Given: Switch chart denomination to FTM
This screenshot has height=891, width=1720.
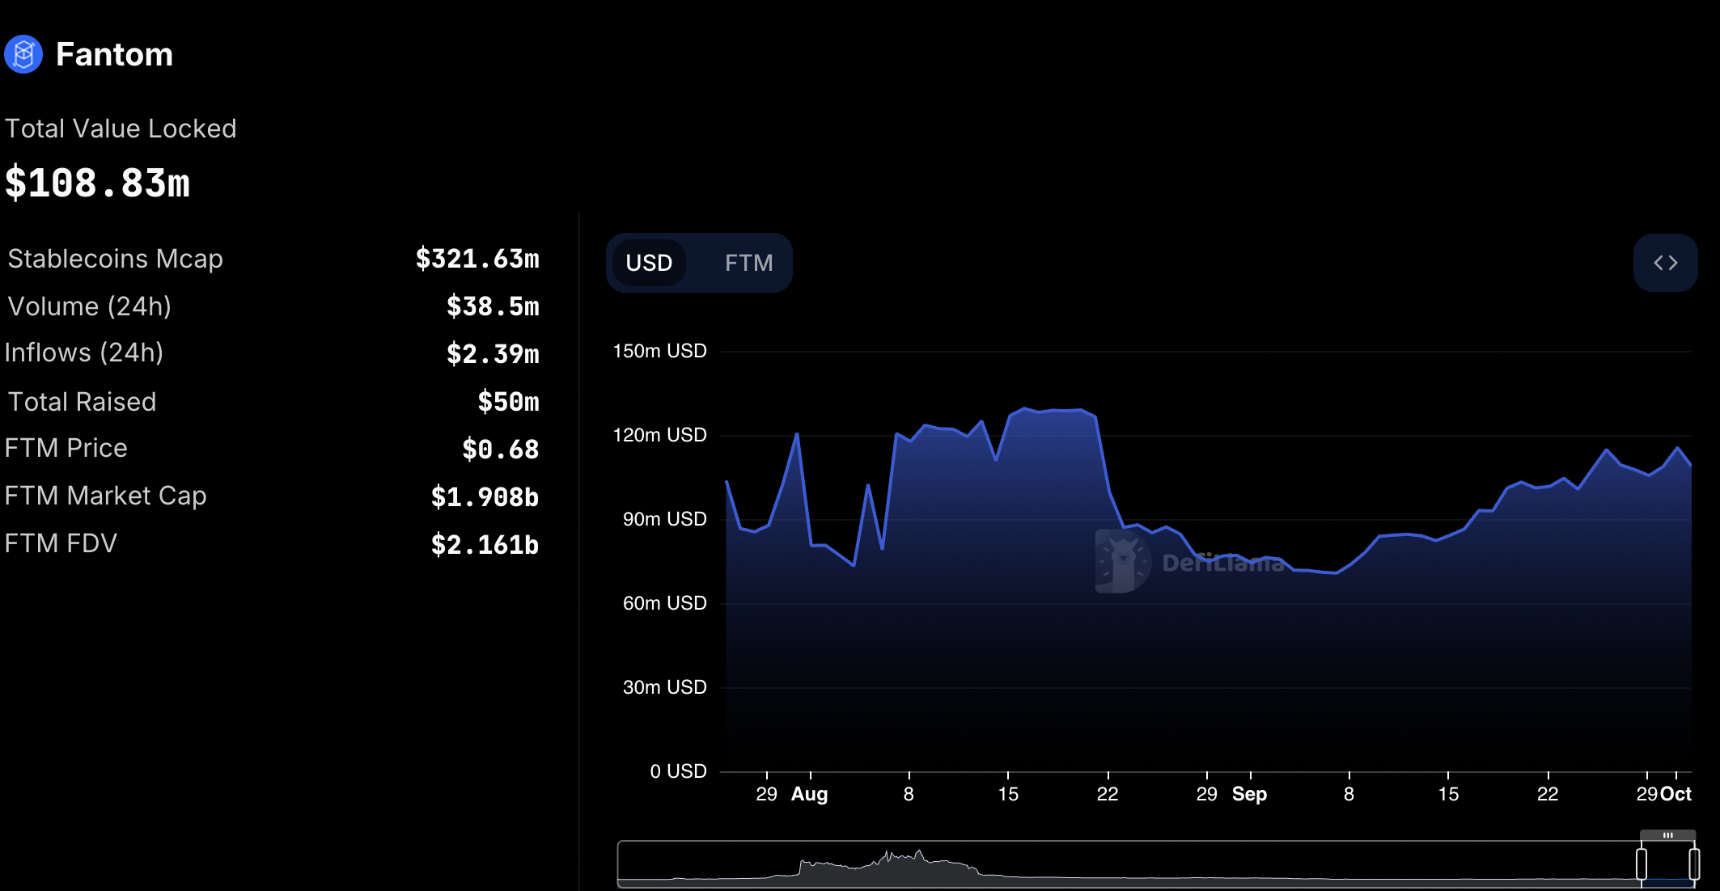Looking at the screenshot, I should 748,263.
